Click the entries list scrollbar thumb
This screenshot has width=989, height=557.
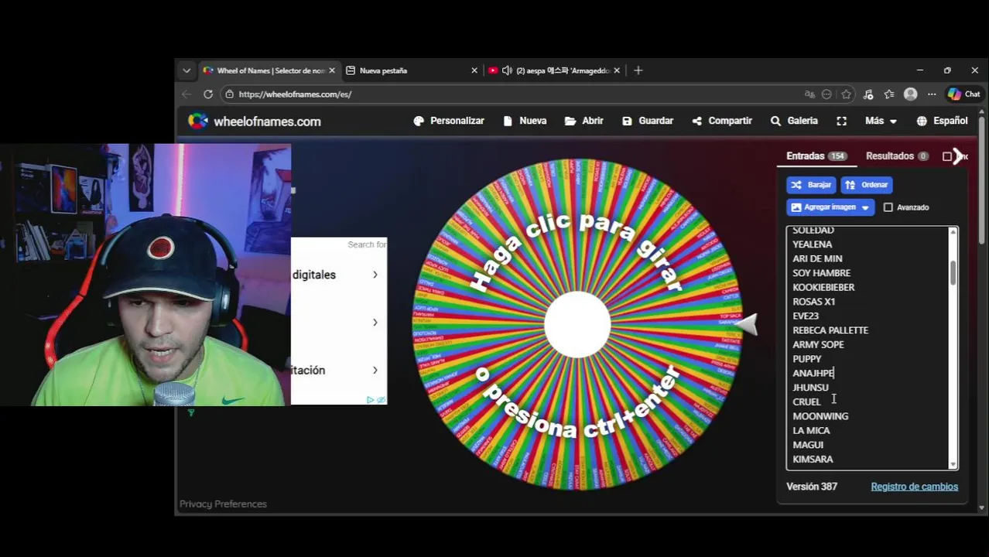tap(953, 272)
